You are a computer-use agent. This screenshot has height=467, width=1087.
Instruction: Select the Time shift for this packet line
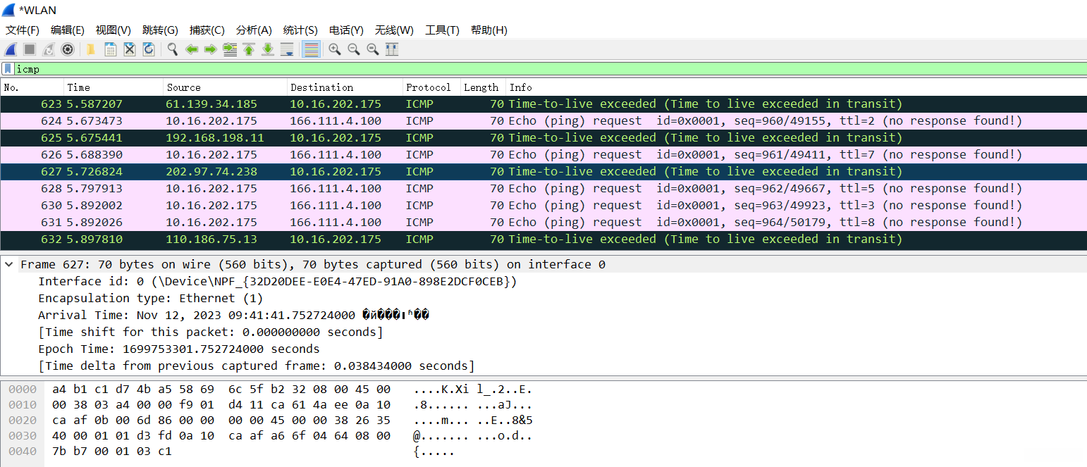[211, 332]
